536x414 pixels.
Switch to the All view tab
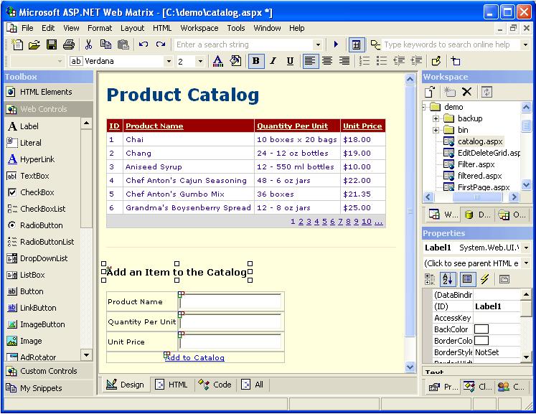pyautogui.click(x=253, y=385)
